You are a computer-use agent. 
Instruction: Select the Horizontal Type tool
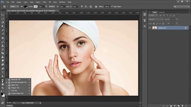pyautogui.click(x=3, y=73)
